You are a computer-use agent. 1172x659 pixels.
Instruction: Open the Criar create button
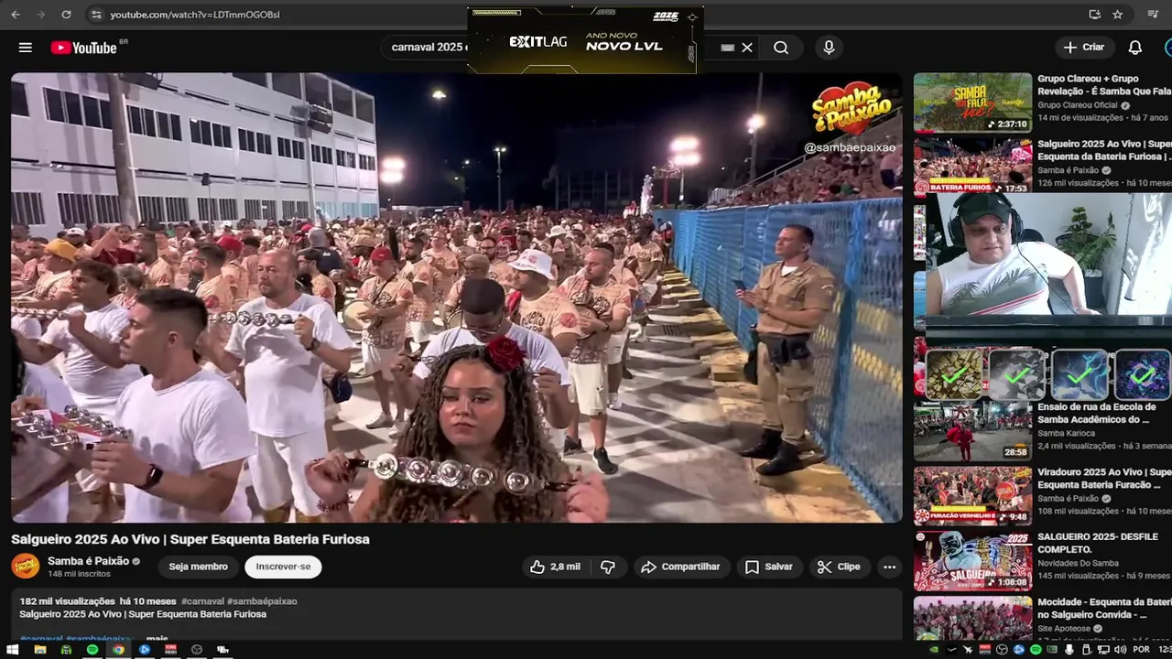coord(1084,48)
